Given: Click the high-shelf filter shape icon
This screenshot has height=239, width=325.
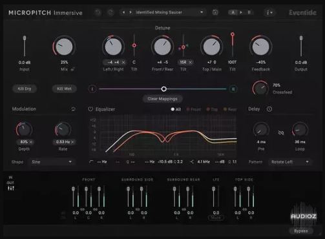Looking at the screenshot, I should pos(191,161).
